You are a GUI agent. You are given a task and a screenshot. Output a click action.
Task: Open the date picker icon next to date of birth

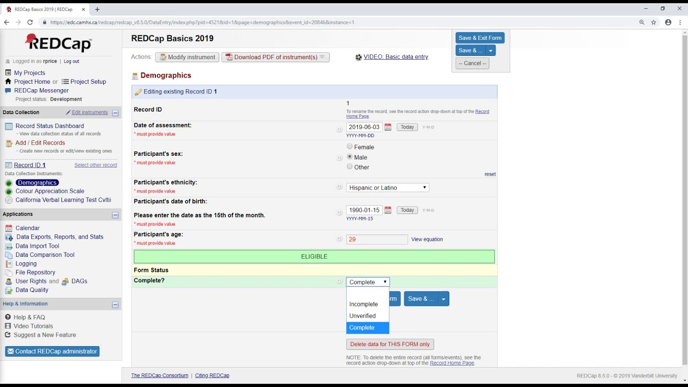[388, 210]
